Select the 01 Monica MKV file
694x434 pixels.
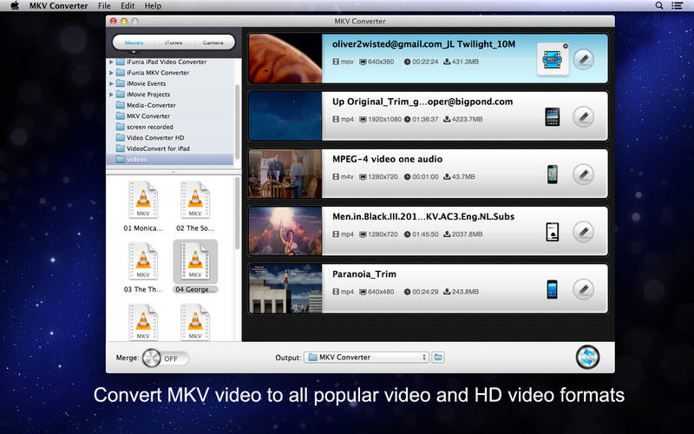coord(143,207)
